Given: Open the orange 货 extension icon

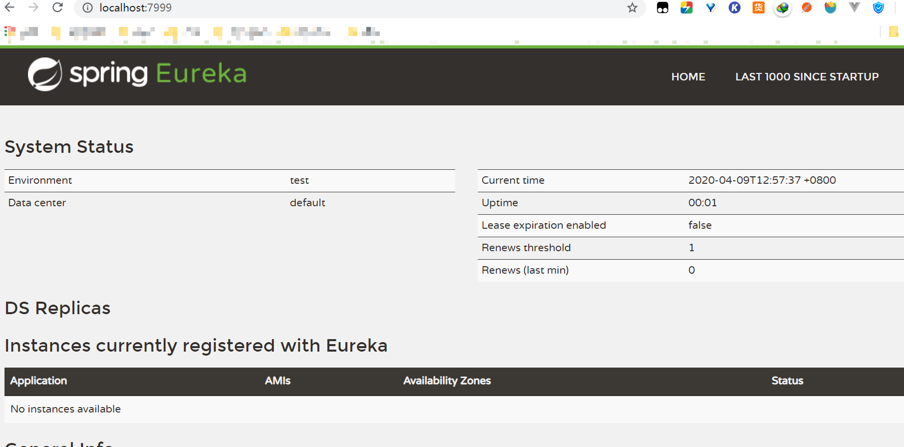Looking at the screenshot, I should point(759,7).
